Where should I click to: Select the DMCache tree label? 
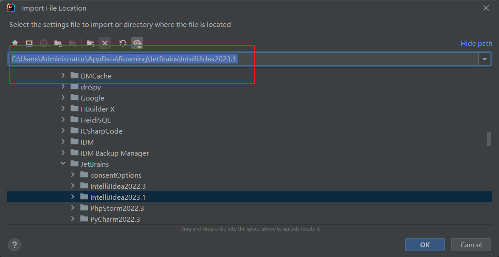click(x=96, y=76)
